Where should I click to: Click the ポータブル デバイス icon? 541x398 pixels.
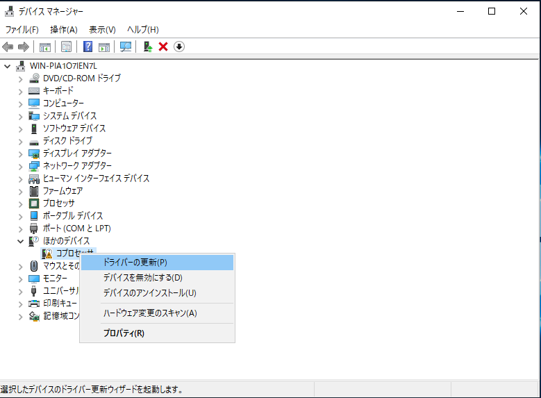(x=34, y=216)
